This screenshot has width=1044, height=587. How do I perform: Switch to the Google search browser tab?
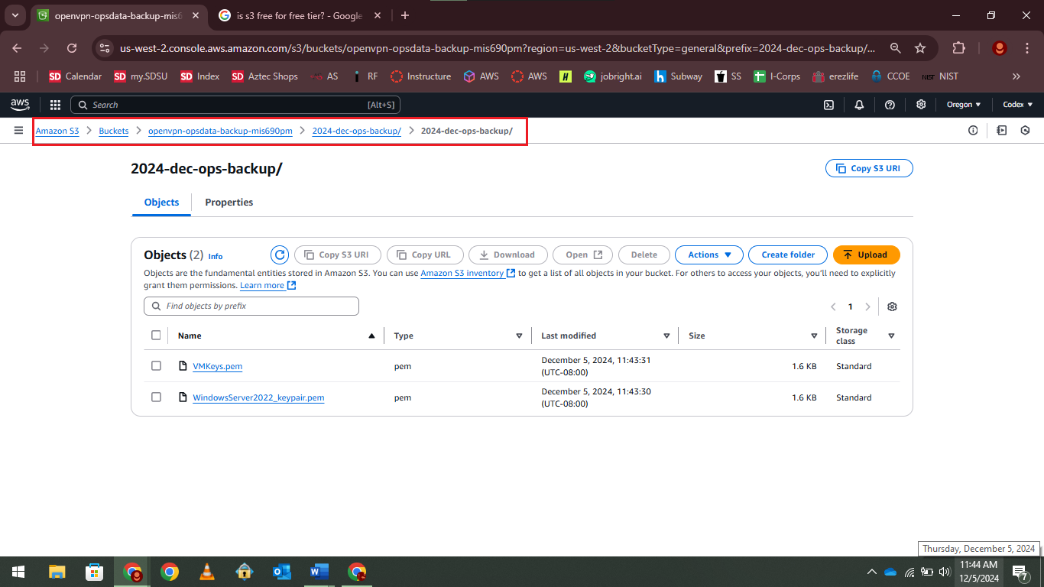tap(300, 15)
